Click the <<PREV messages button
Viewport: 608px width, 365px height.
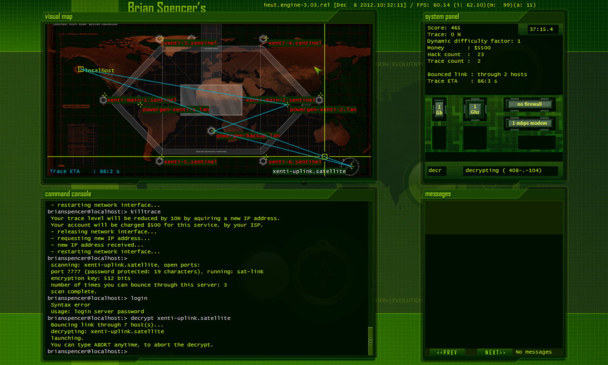(446, 352)
